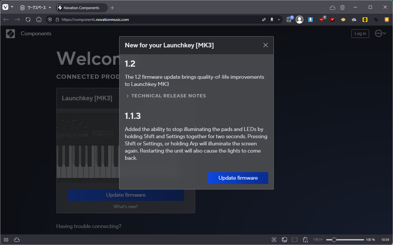The height and width of the screenshot is (245, 393).
Task: Close the New for your Launchkey dialog
Action: (x=265, y=45)
